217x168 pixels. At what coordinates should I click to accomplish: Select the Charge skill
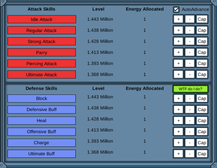click(42, 143)
